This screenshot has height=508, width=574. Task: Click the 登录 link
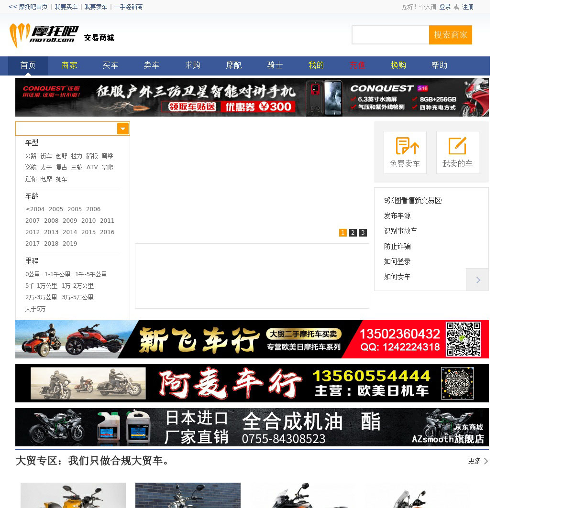445,7
